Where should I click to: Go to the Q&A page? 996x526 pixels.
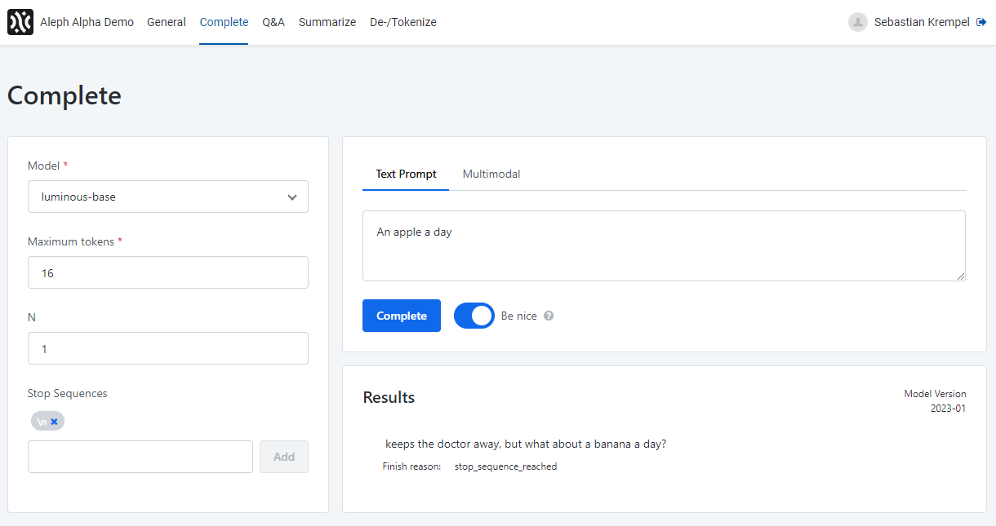point(273,22)
